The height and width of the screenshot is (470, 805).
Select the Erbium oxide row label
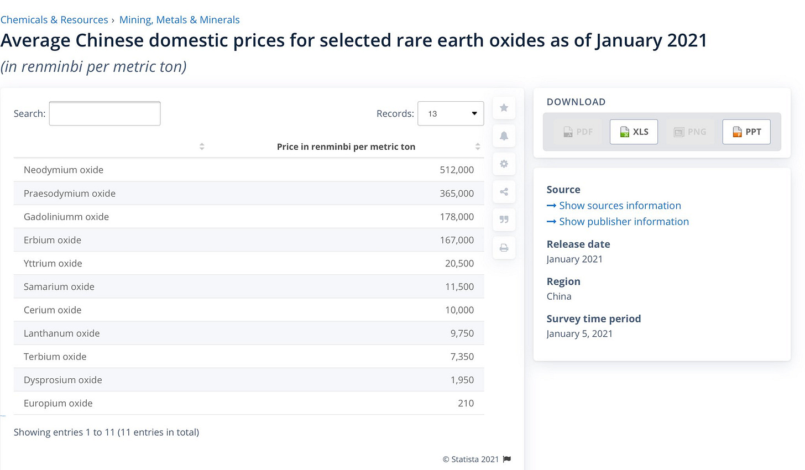(x=53, y=240)
